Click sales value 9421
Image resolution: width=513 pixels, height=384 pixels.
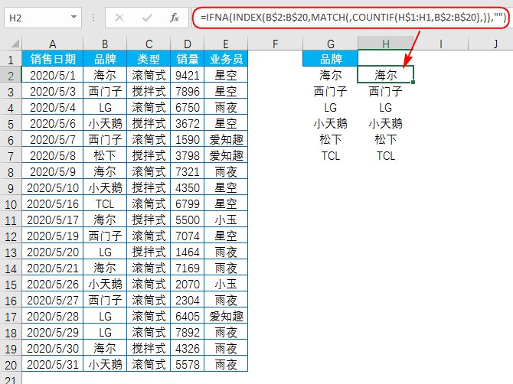coord(187,75)
